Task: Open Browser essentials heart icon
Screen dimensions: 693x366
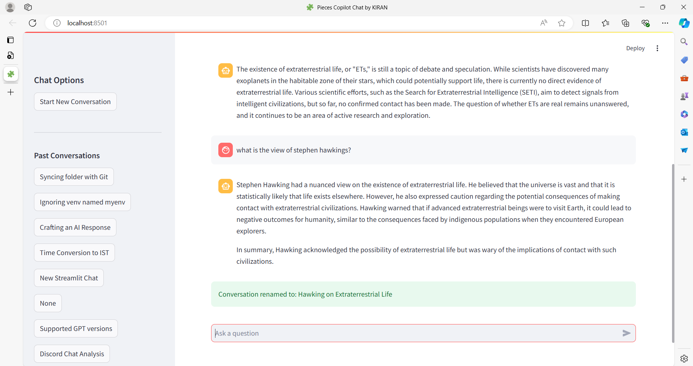Action: (x=645, y=23)
